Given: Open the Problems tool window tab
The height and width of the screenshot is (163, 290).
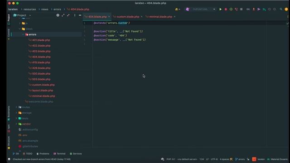Looking at the screenshot, I should point(43,153).
